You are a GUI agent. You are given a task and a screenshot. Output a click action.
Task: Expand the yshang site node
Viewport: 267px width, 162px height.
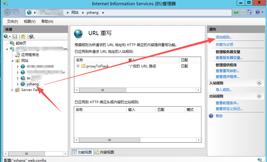click(18, 84)
